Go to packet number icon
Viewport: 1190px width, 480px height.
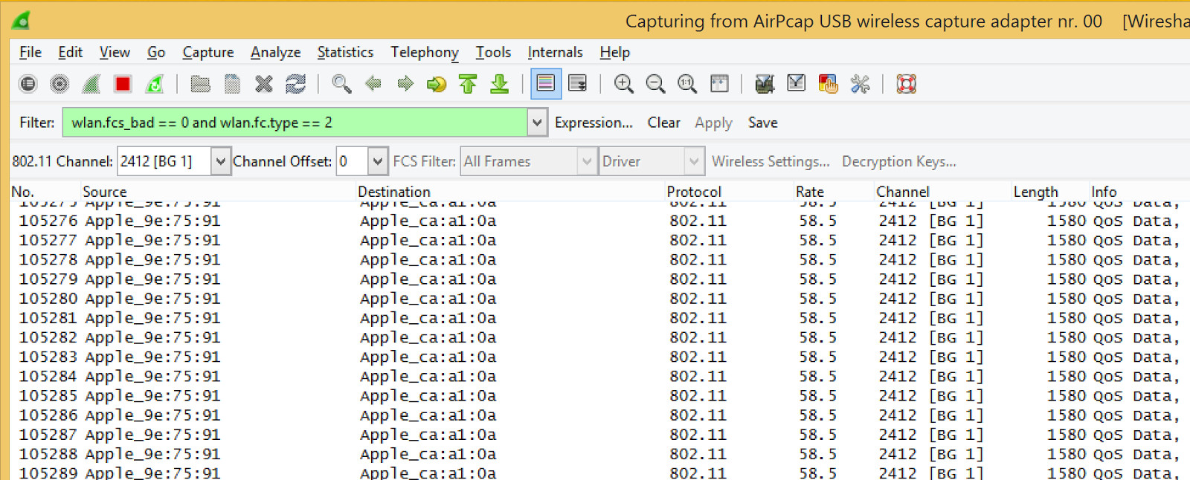pyautogui.click(x=437, y=84)
